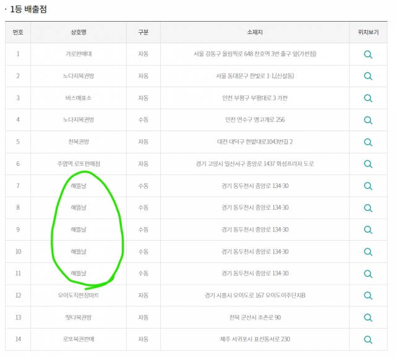Click store name 천복권방
Viewport: 396px width, 357px height.
coord(79,142)
